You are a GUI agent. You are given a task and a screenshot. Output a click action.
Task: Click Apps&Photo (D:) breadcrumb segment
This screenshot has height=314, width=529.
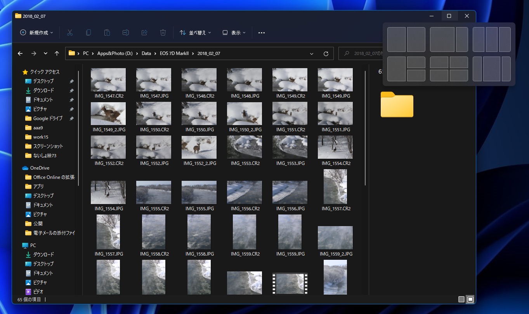point(115,53)
